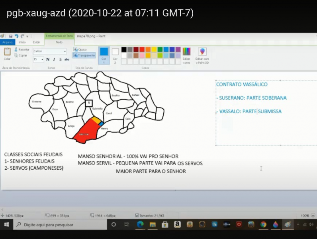Toggle bold text formatting

[x=48, y=59]
